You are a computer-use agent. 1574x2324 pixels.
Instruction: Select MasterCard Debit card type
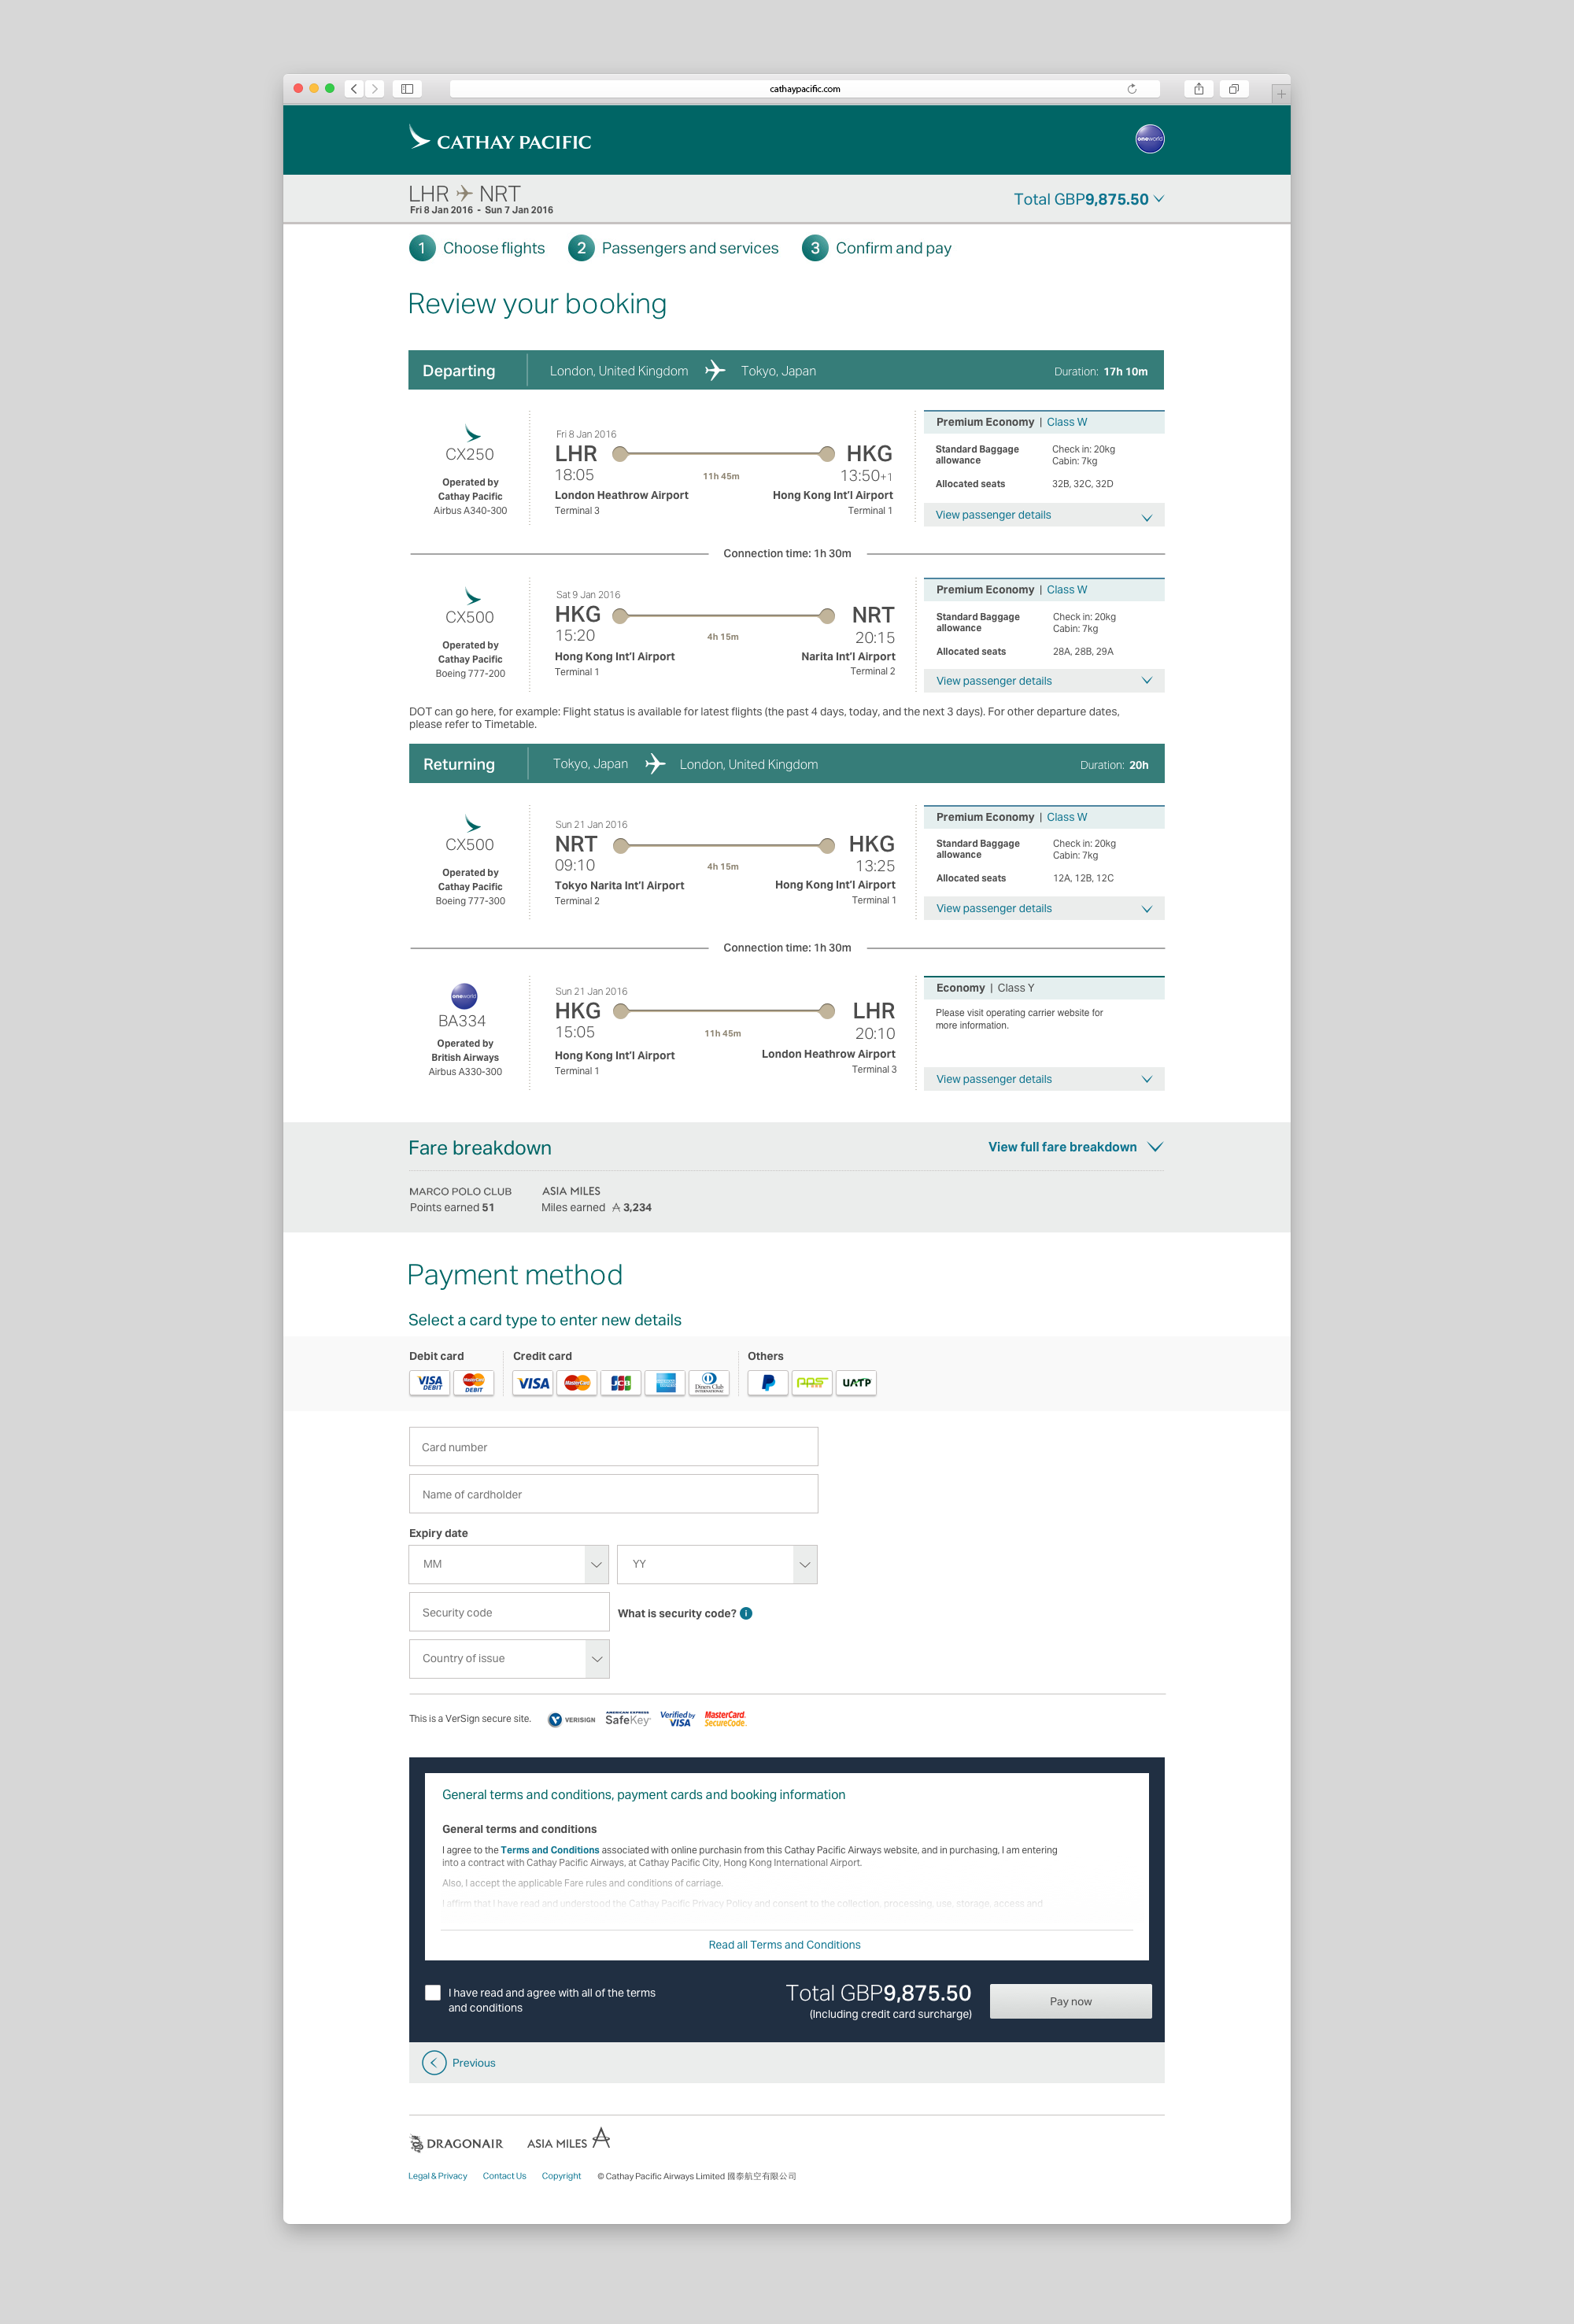[474, 1383]
